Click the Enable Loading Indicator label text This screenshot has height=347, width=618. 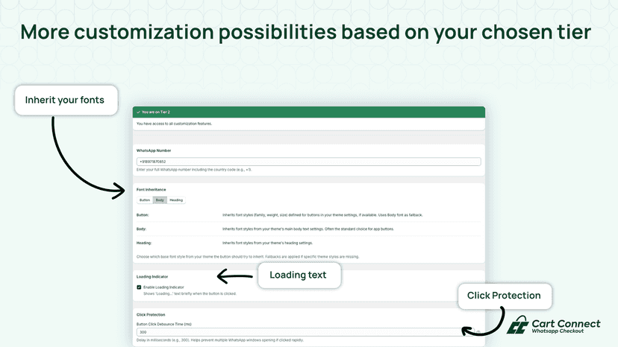163,287
